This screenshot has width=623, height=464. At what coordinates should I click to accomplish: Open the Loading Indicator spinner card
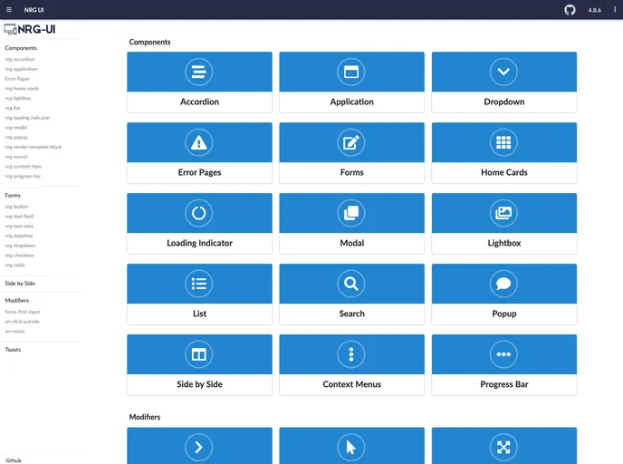pyautogui.click(x=199, y=224)
